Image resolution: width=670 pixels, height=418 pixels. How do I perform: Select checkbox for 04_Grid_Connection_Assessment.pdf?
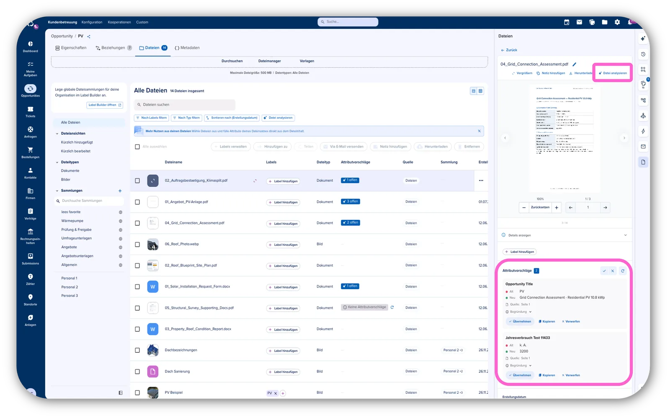tap(137, 223)
